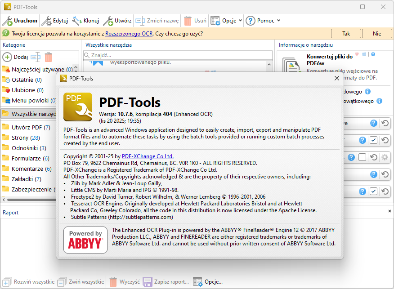Viewport: 394px width, 289px height.
Task: Clone the tool using Klonuj
Action: click(85, 21)
